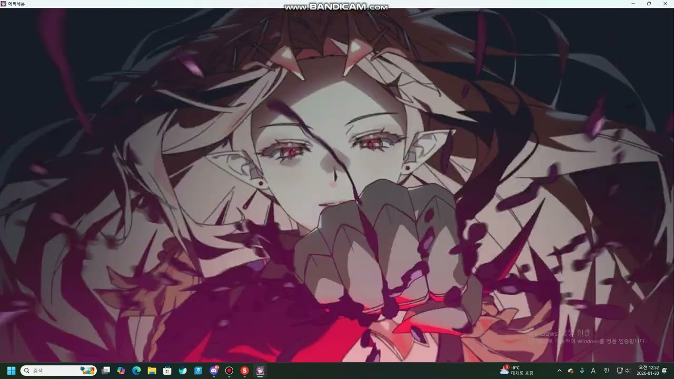The image size is (674, 379).
Task: Click the game window's title bar icon
Action: (4, 4)
